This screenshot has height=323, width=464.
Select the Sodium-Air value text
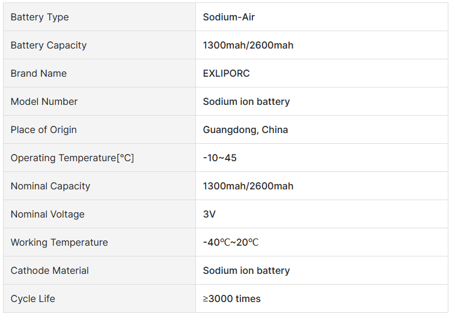pyautogui.click(x=228, y=17)
